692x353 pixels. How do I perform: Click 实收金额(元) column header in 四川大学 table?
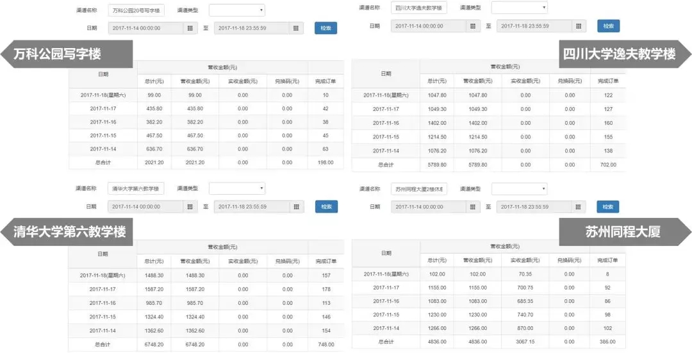tap(525, 81)
